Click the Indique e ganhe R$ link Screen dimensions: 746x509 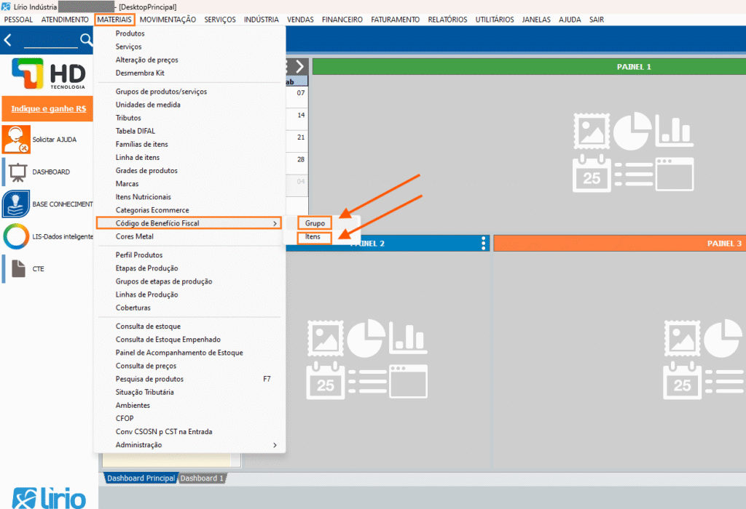48,108
